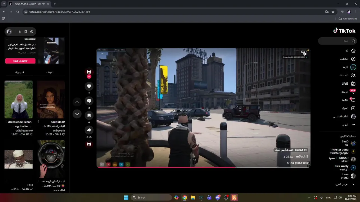Go to next video with down chevron

pyautogui.click(x=77, y=114)
